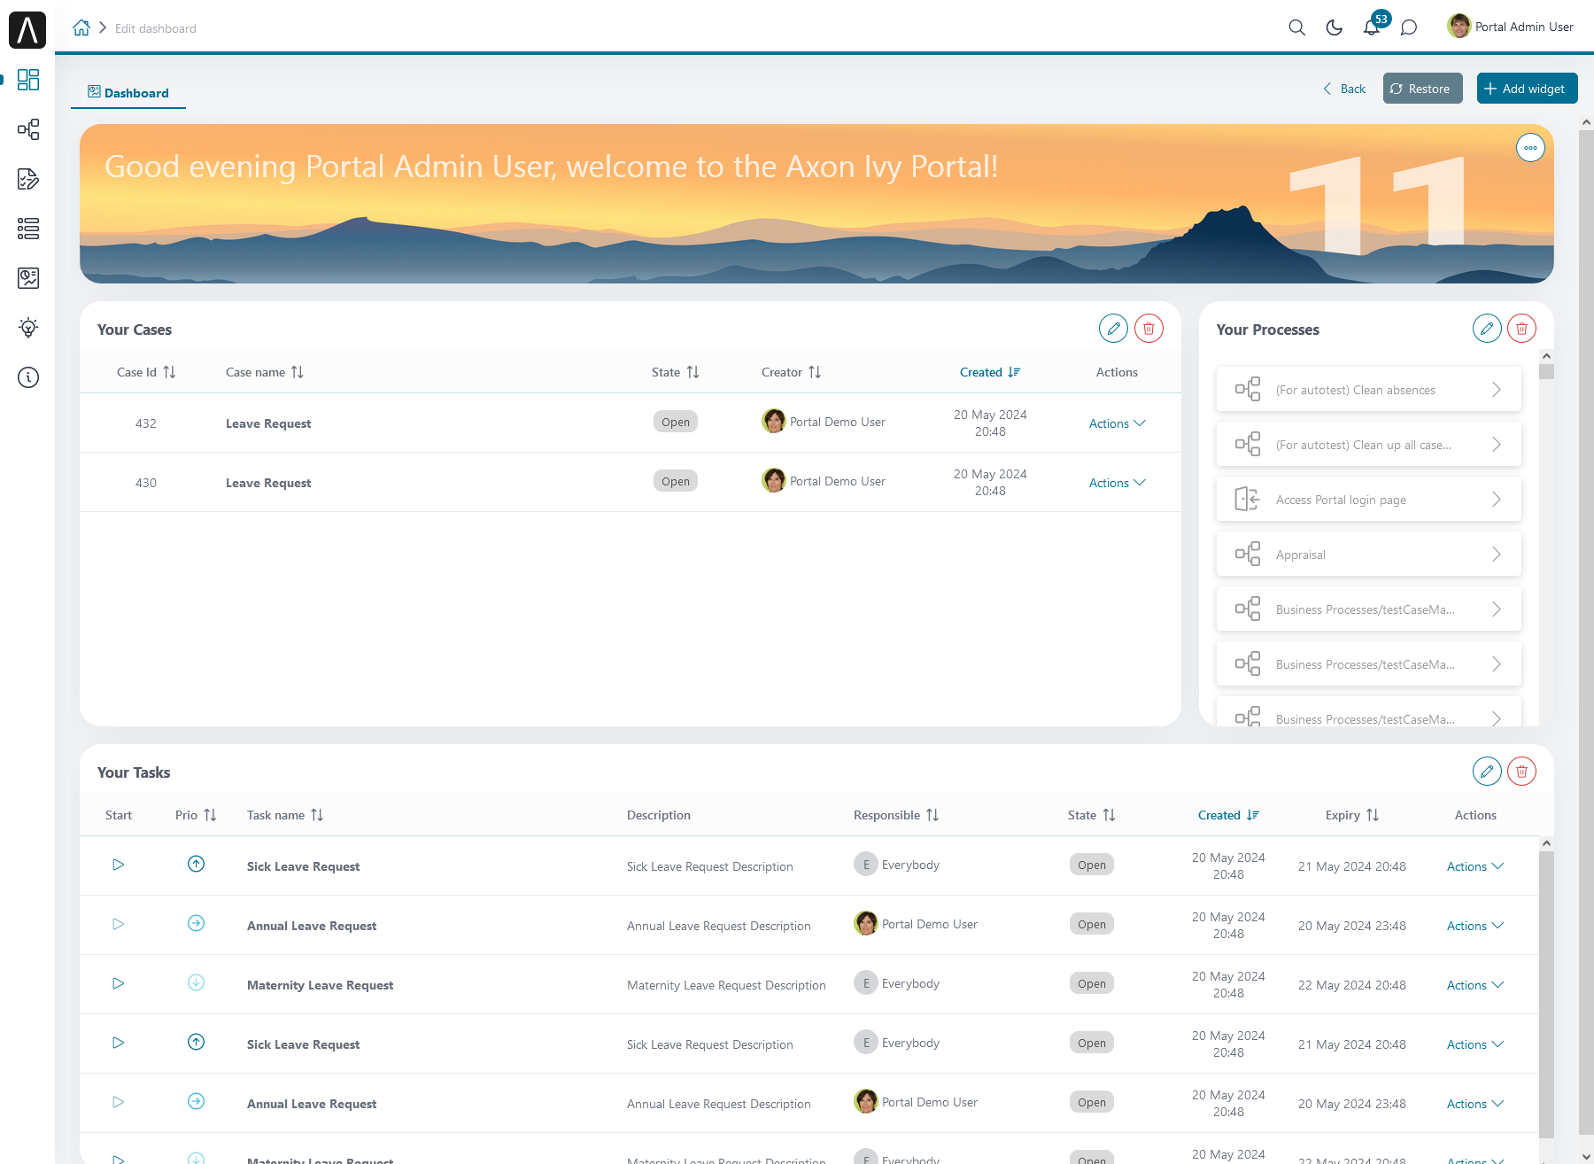This screenshot has height=1164, width=1594.
Task: Open the info sidebar icon
Action: (x=28, y=377)
